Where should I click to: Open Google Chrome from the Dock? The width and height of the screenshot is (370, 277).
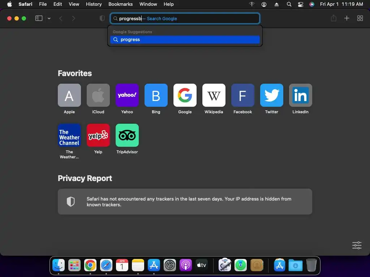point(90,265)
